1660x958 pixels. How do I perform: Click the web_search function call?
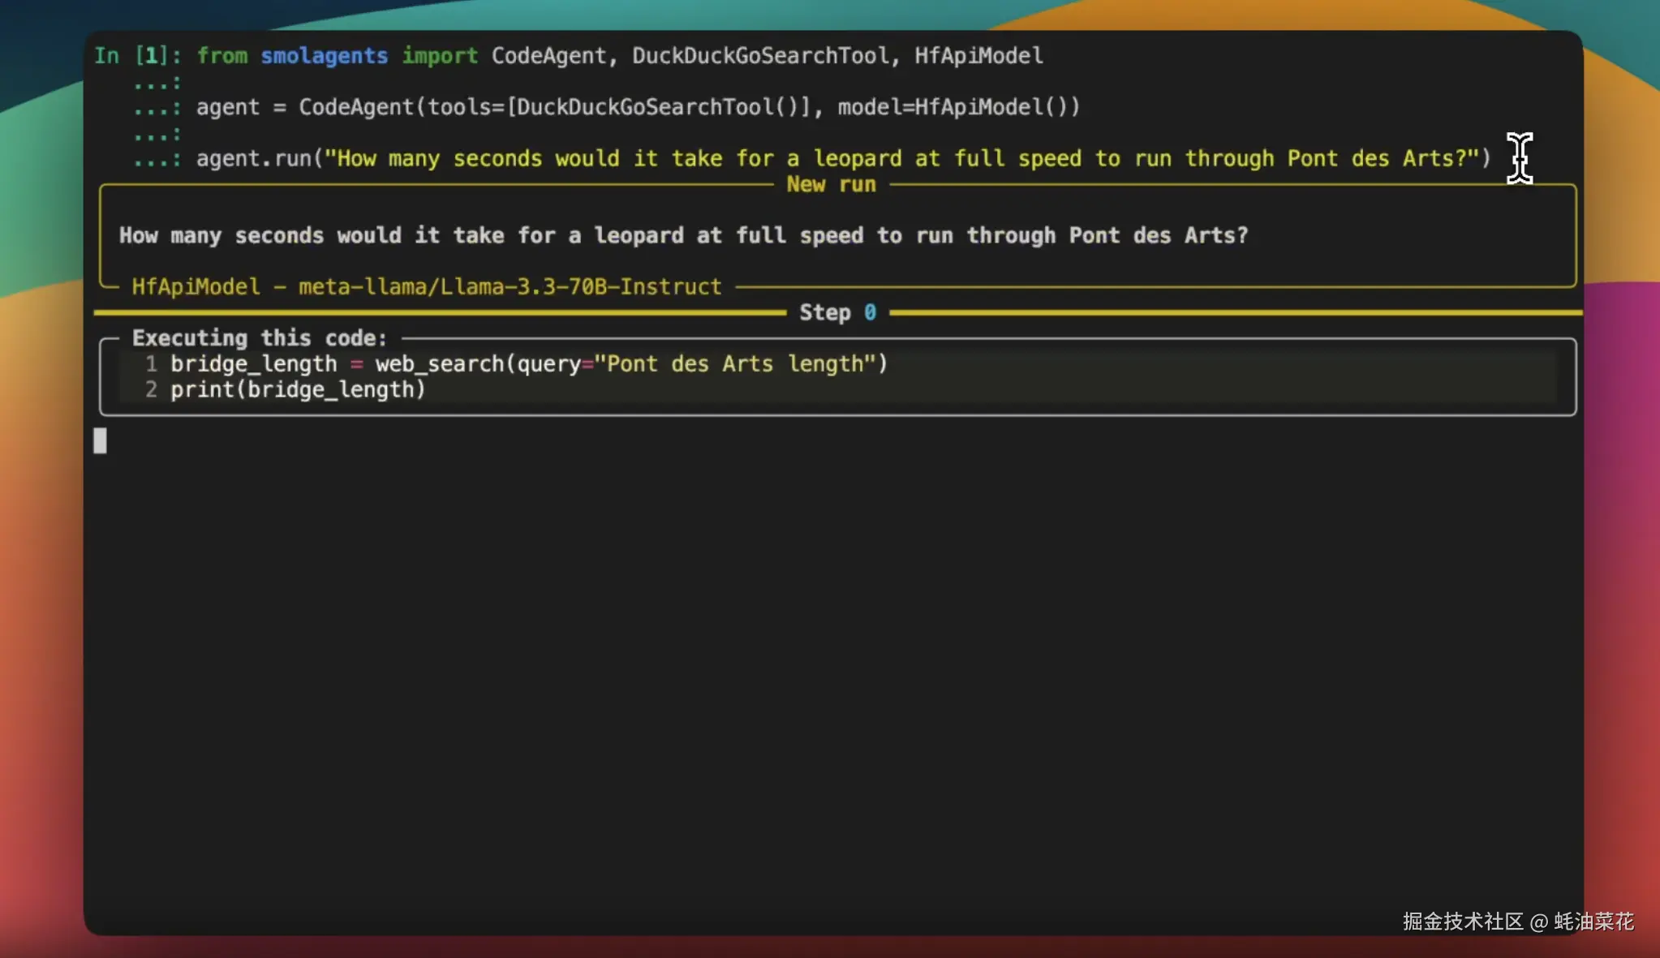[x=439, y=363]
